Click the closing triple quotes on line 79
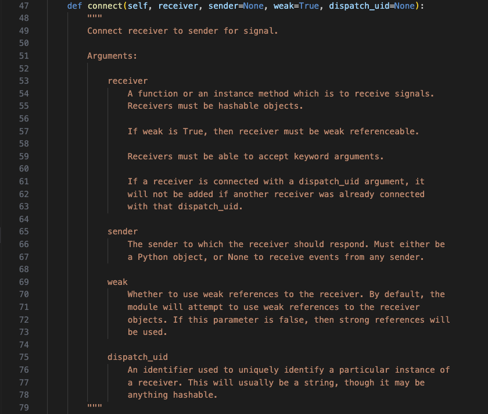 [95, 406]
